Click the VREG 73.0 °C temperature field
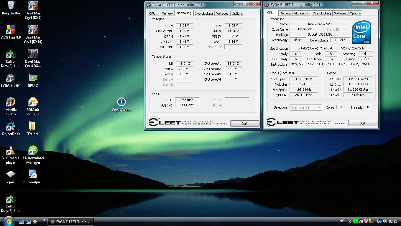This screenshot has height=226, width=401. click(184, 69)
